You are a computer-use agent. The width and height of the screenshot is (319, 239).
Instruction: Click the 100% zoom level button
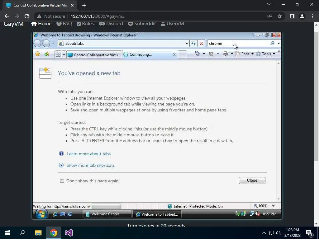point(261,206)
